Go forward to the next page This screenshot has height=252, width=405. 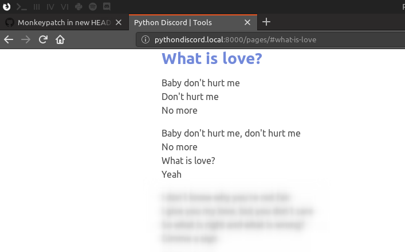tap(26, 39)
